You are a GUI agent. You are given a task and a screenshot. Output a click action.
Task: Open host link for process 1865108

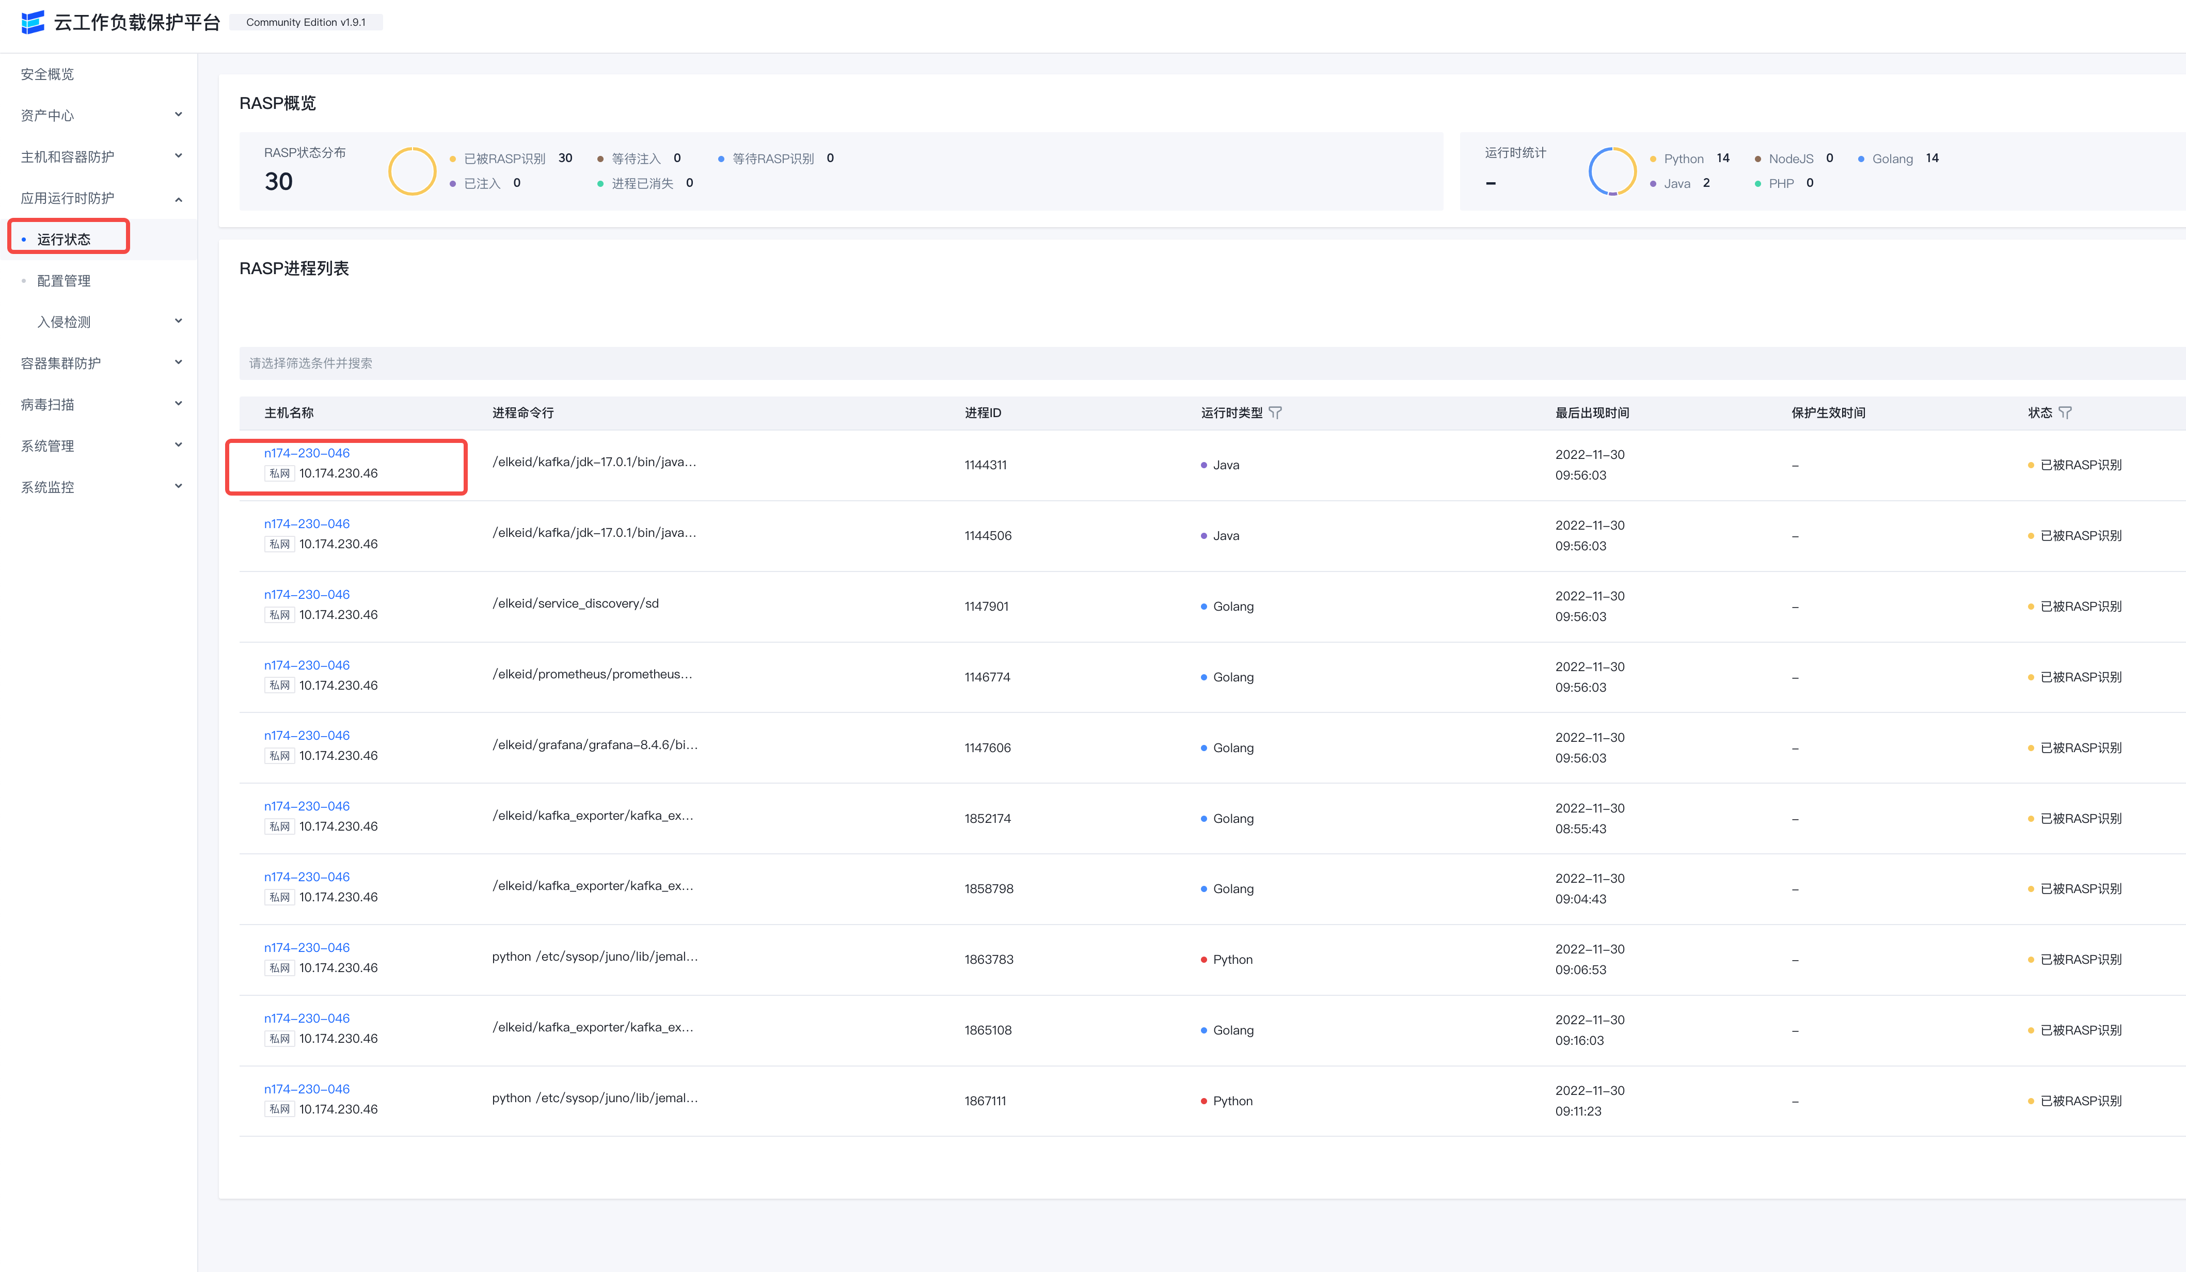[307, 1018]
